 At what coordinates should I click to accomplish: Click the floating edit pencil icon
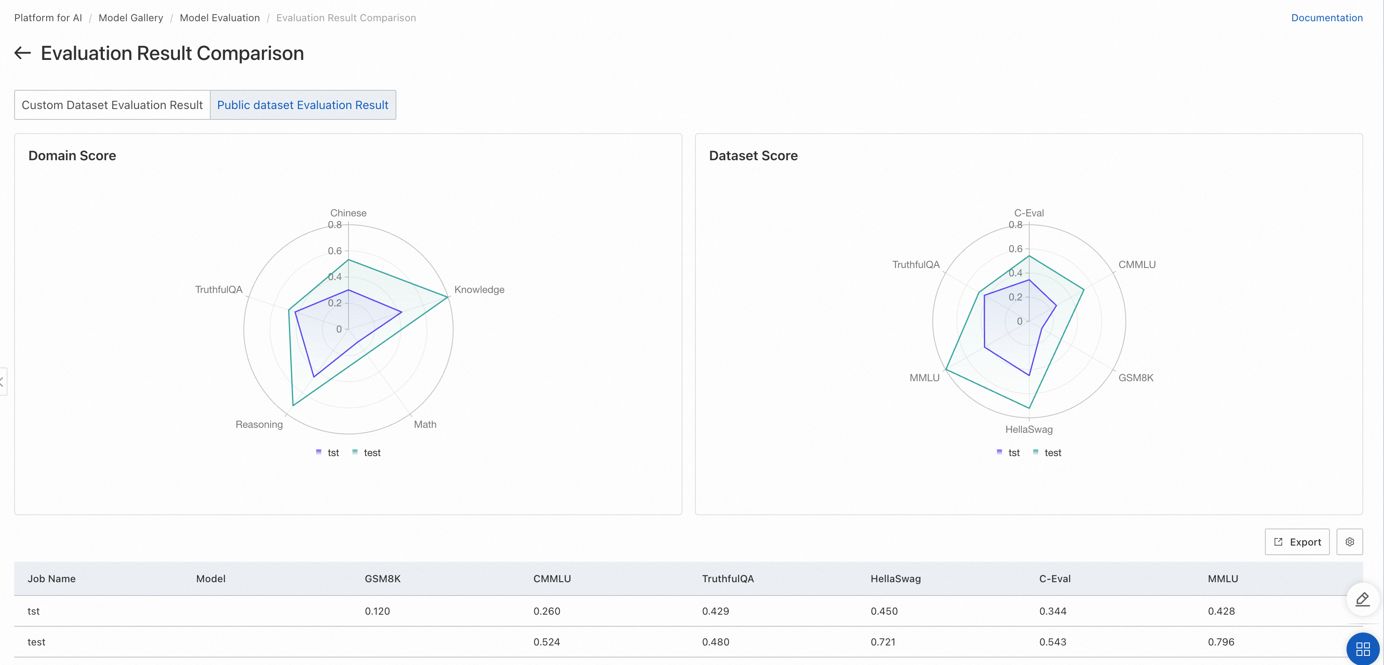pos(1362,599)
